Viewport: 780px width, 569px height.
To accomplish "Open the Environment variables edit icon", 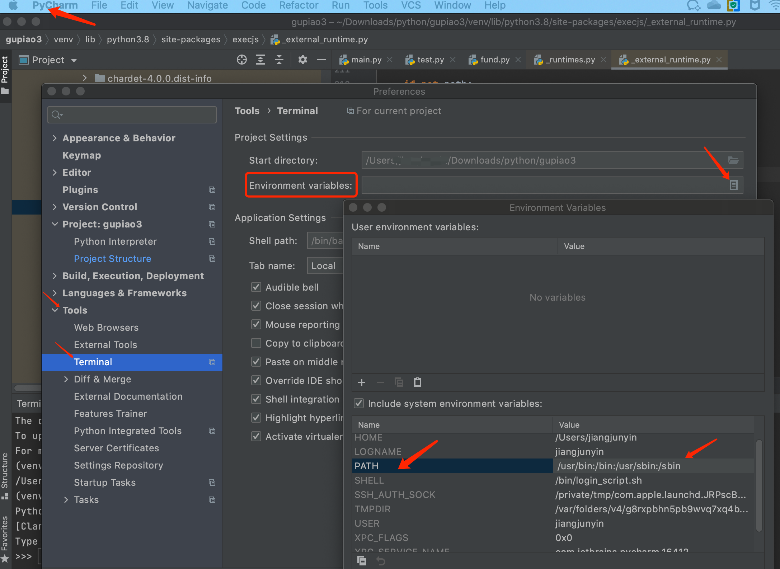I will [x=734, y=185].
